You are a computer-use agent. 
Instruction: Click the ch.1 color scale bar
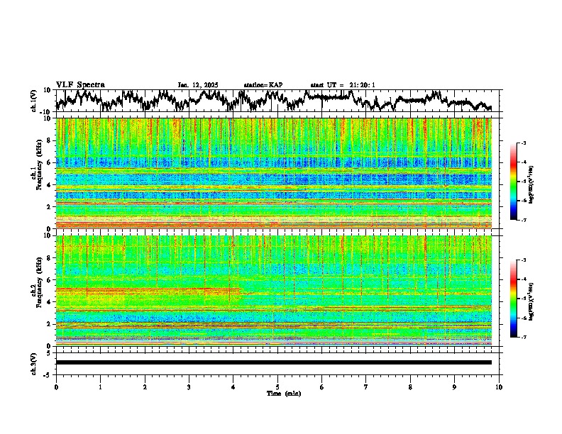point(513,182)
